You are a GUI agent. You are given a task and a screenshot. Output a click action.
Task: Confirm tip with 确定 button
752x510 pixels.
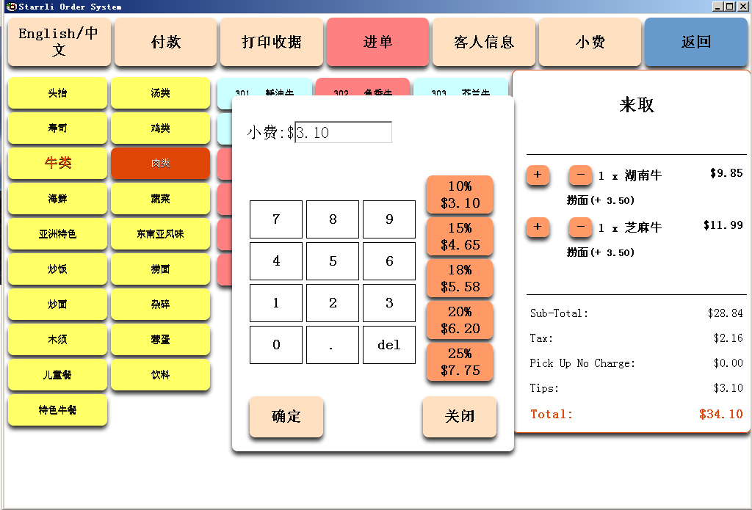pos(286,417)
